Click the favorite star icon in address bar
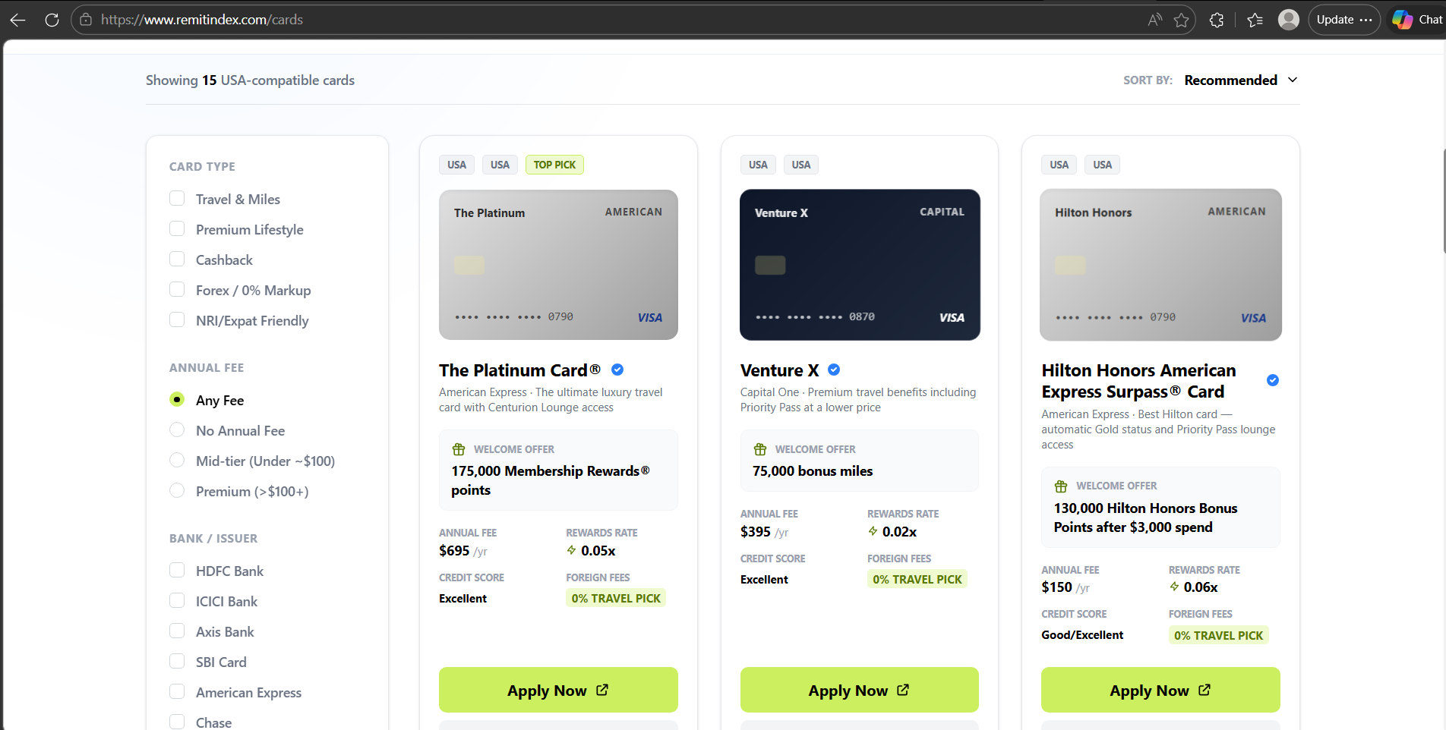 (1181, 20)
